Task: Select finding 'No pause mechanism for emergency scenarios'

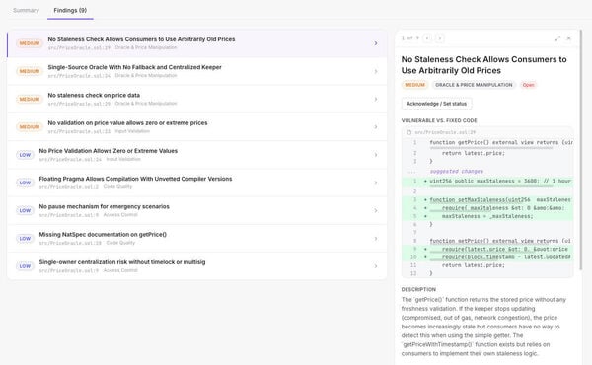Action: pos(197,211)
